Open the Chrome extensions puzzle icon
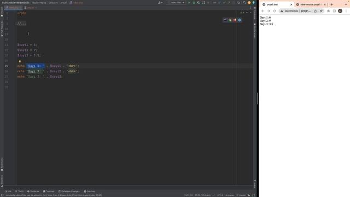The image size is (350, 197). [328, 11]
